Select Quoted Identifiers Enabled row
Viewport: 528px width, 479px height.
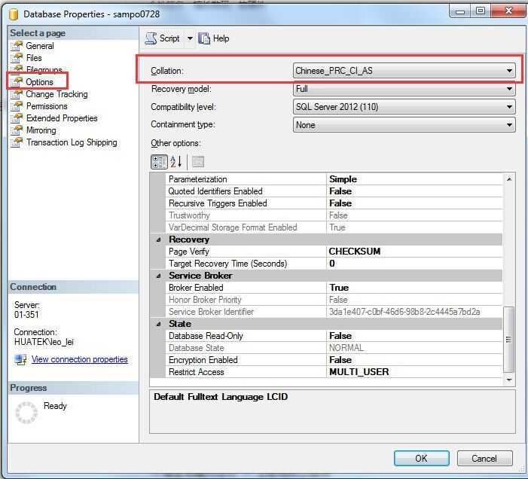tap(334, 191)
